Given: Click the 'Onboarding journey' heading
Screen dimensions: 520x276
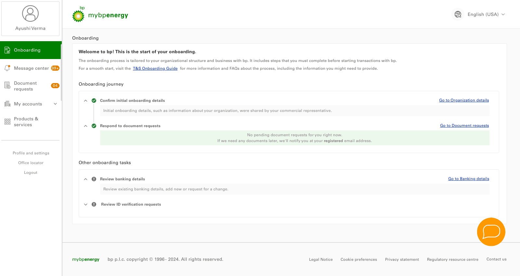Looking at the screenshot, I should pyautogui.click(x=101, y=84).
